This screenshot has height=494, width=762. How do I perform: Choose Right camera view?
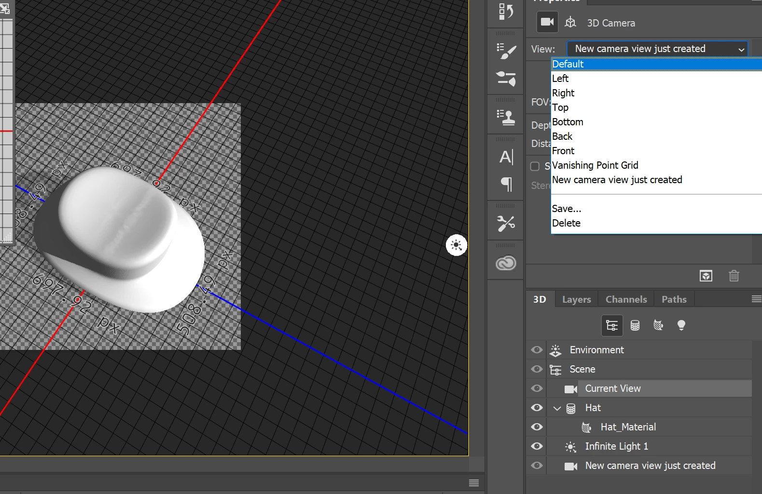point(656,93)
